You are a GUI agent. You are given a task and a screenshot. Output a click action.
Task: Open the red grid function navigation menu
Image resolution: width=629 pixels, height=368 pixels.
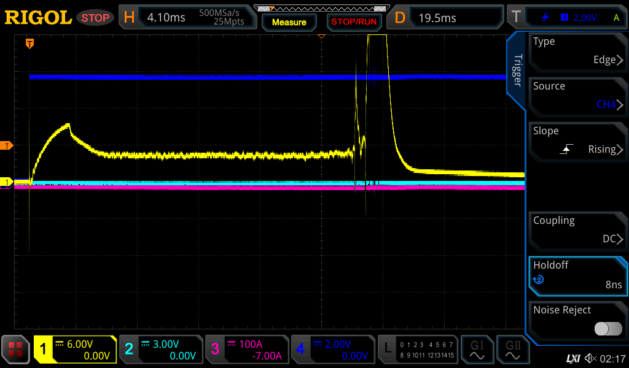pos(16,350)
